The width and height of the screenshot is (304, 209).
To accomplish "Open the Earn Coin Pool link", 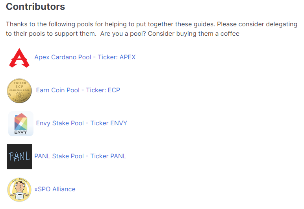I will 78,90.
